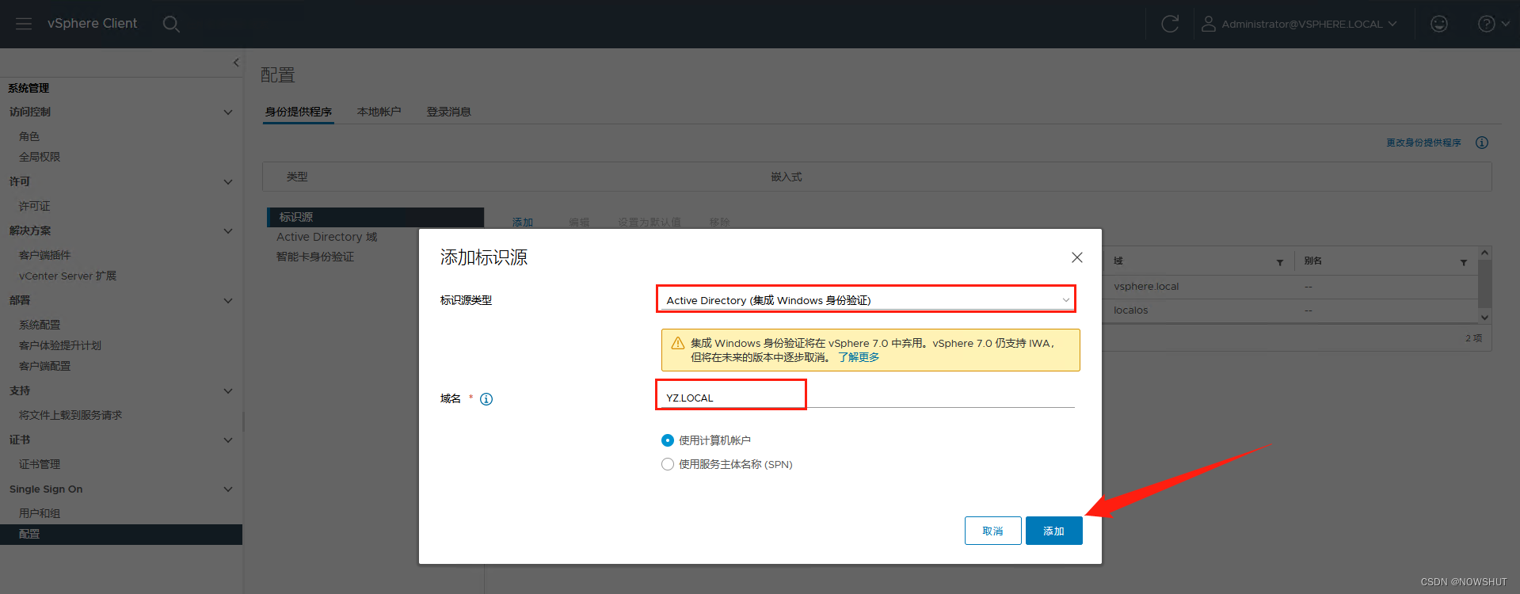Collapse the left sidebar with arrow

(235, 63)
